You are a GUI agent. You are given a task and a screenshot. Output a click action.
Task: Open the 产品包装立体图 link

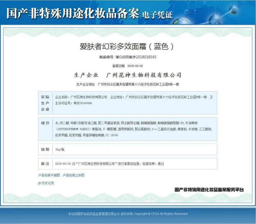click(x=73, y=175)
